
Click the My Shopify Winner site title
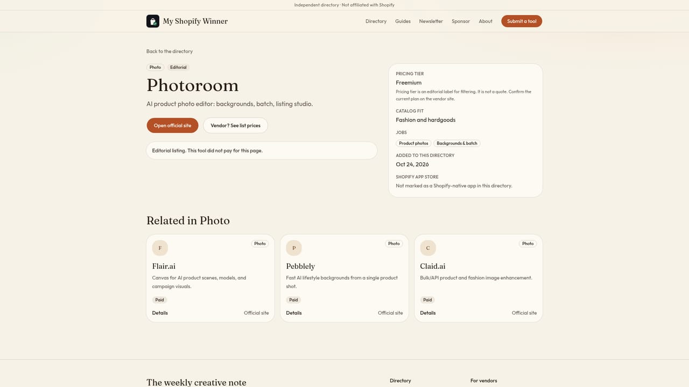(195, 21)
